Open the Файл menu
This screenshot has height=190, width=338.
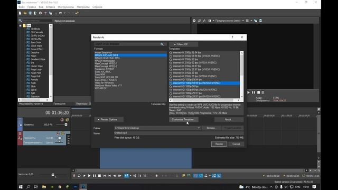click(x=21, y=7)
